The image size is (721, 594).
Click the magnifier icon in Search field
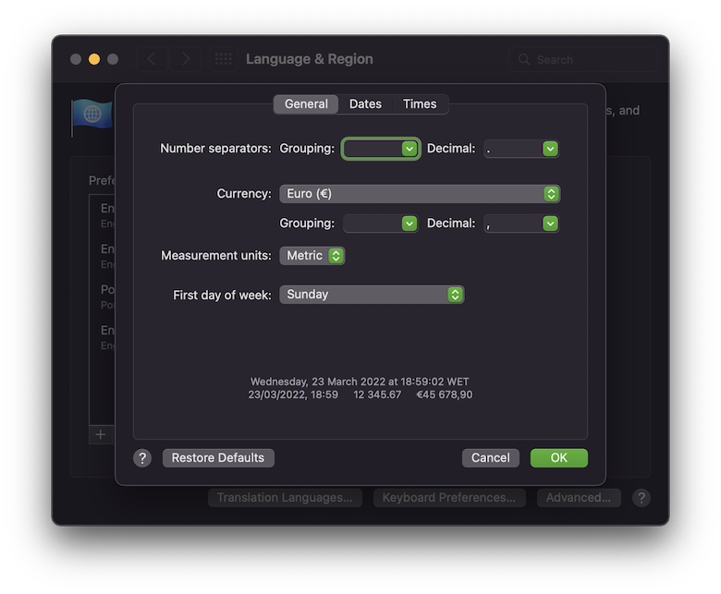524,59
